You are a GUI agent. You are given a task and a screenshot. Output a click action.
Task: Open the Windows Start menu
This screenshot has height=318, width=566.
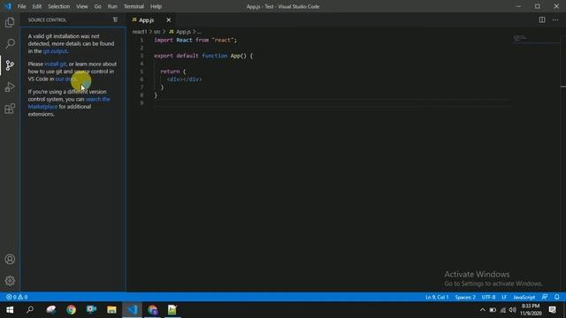click(x=10, y=310)
